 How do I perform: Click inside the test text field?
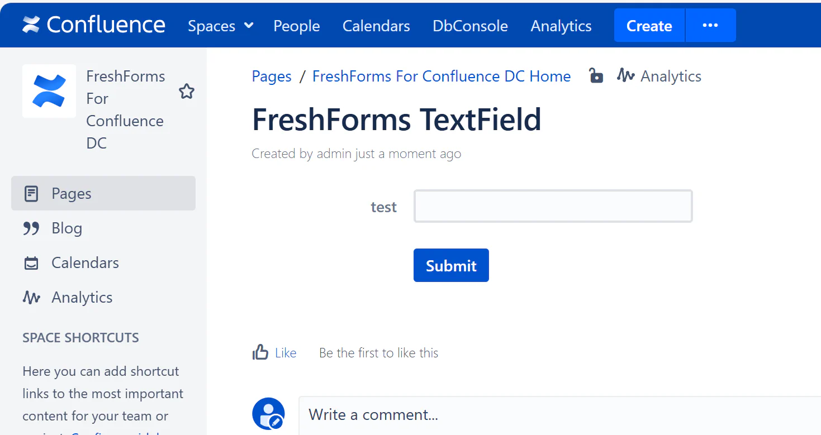coord(552,205)
